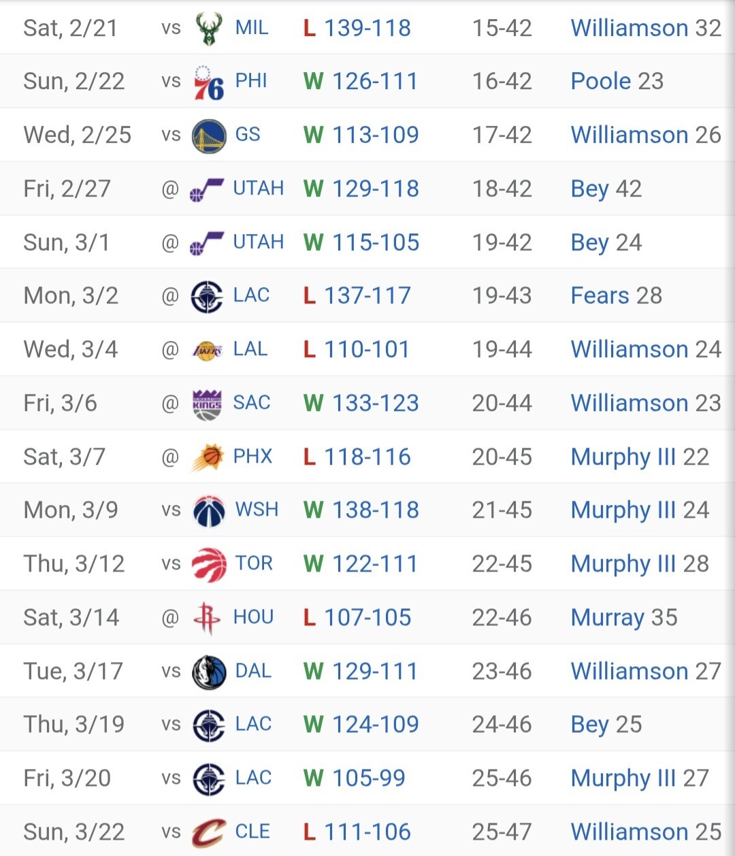Click the Cleveland Cavaliers logo
The height and width of the screenshot is (856, 735).
pyautogui.click(x=208, y=833)
